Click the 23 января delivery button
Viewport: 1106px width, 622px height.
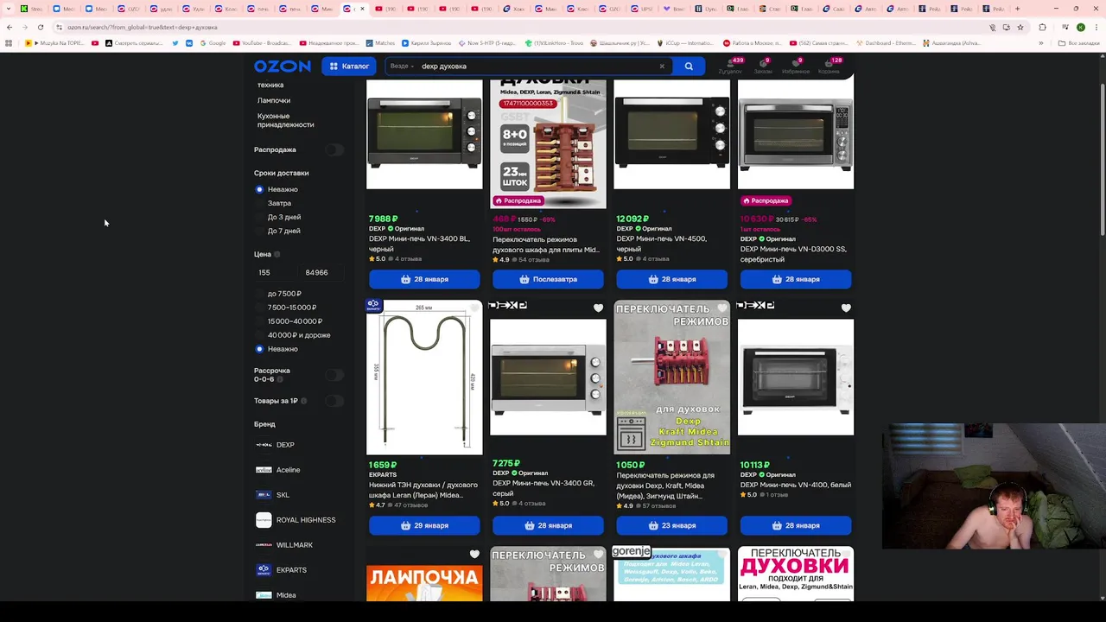(x=671, y=525)
